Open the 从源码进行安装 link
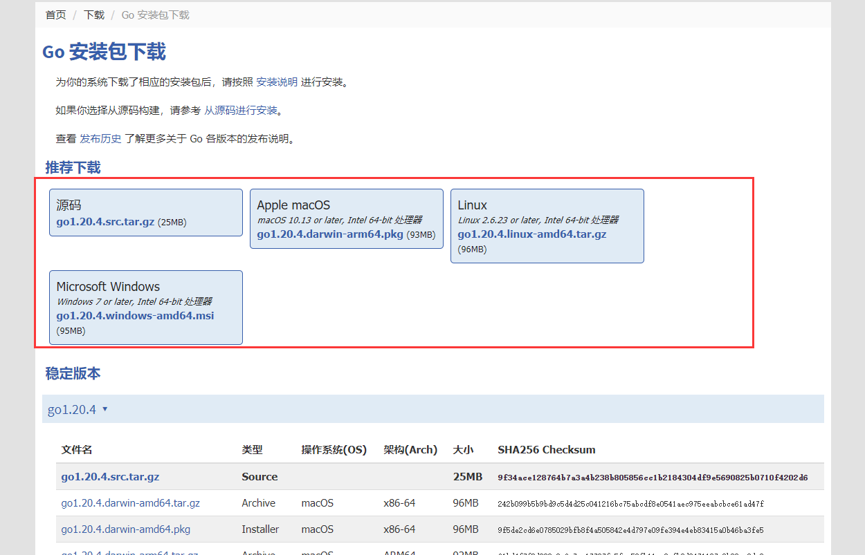Viewport: 865px width, 555px height. coord(241,111)
